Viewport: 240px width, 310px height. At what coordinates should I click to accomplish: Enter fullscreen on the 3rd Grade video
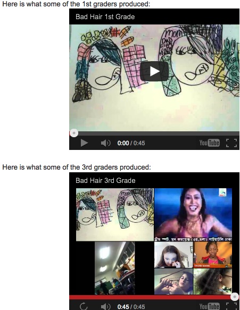point(231,306)
